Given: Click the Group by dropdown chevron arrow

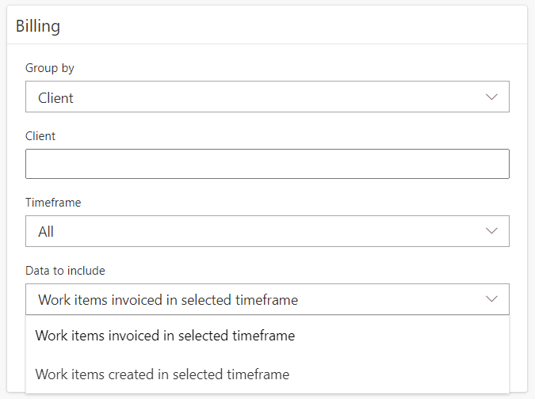Looking at the screenshot, I should tap(491, 97).
